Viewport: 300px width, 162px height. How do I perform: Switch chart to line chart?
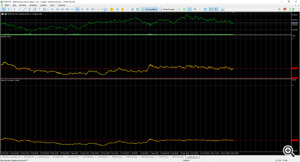click(189, 9)
